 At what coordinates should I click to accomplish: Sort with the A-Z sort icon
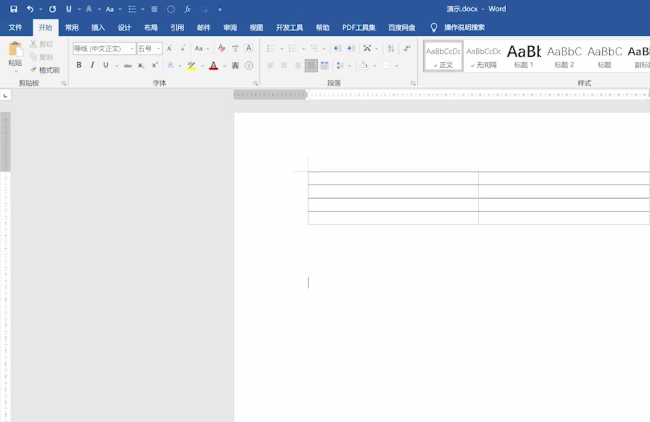[x=391, y=48]
